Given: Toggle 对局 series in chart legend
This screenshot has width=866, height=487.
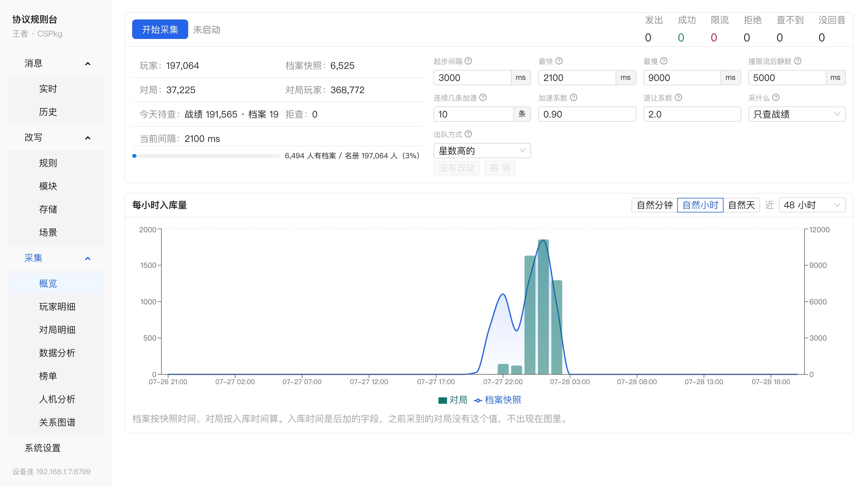Looking at the screenshot, I should tap(452, 400).
